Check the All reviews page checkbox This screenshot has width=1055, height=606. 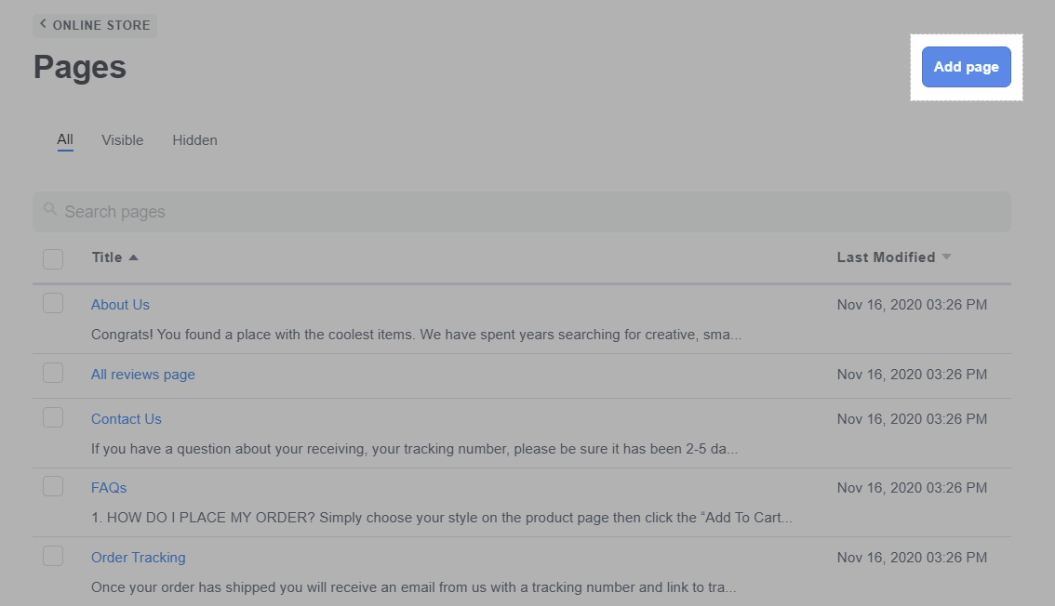53,373
